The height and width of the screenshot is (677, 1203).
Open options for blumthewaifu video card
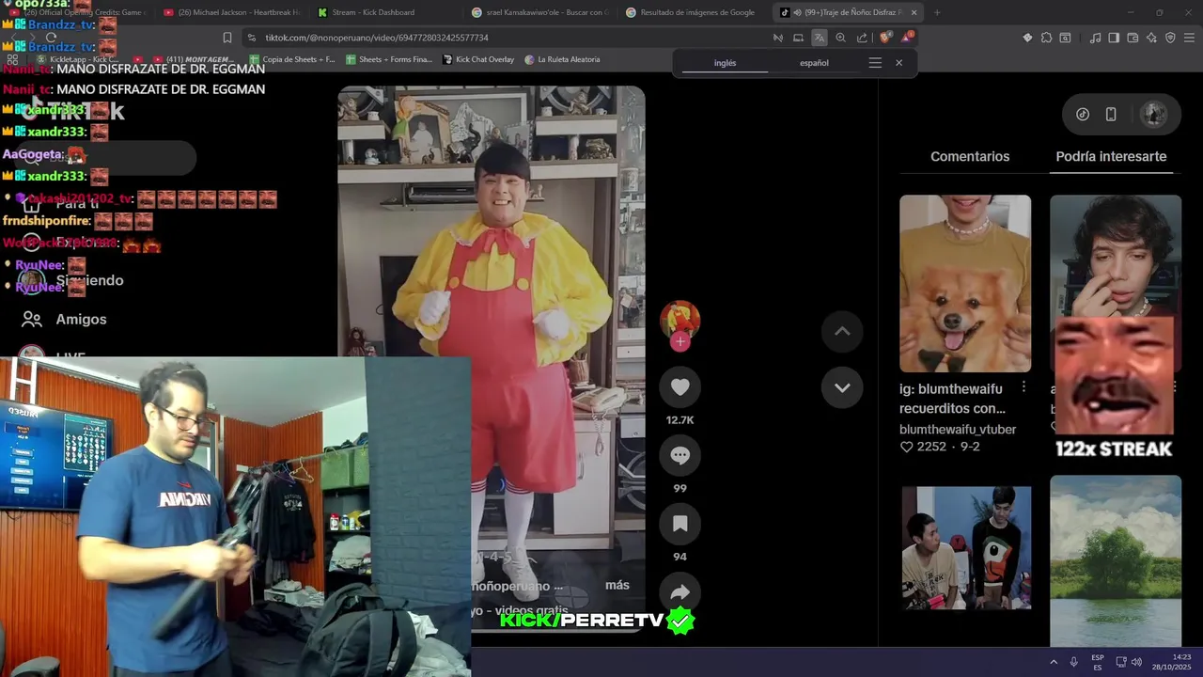point(1023,388)
